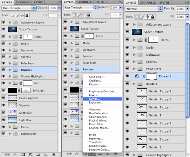The height and width of the screenshot is (157, 190).
Task: Open Opacity slider arrow in left panel
Action: tap(59, 8)
